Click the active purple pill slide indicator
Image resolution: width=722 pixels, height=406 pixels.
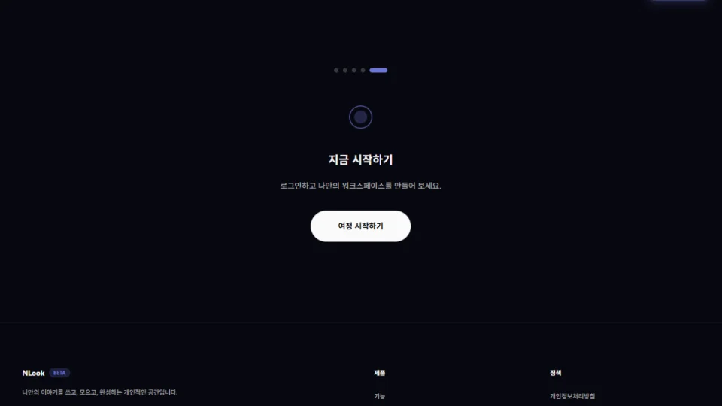[378, 71]
